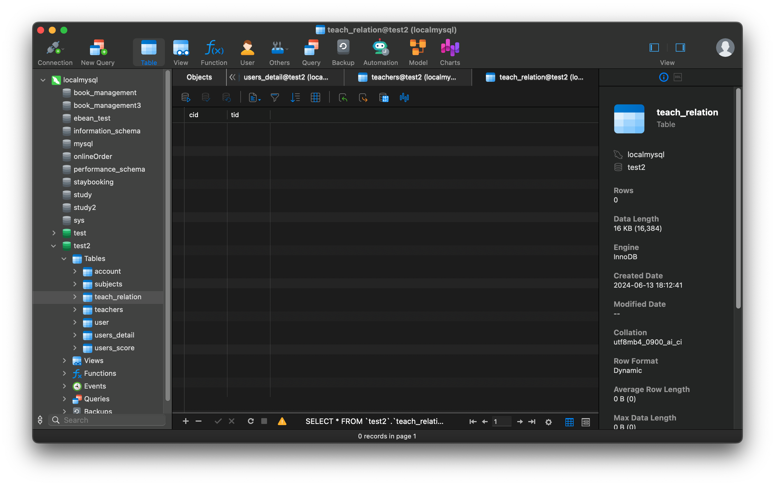Expand the Views section under test2
Screen dimensions: 775x486
click(64, 361)
